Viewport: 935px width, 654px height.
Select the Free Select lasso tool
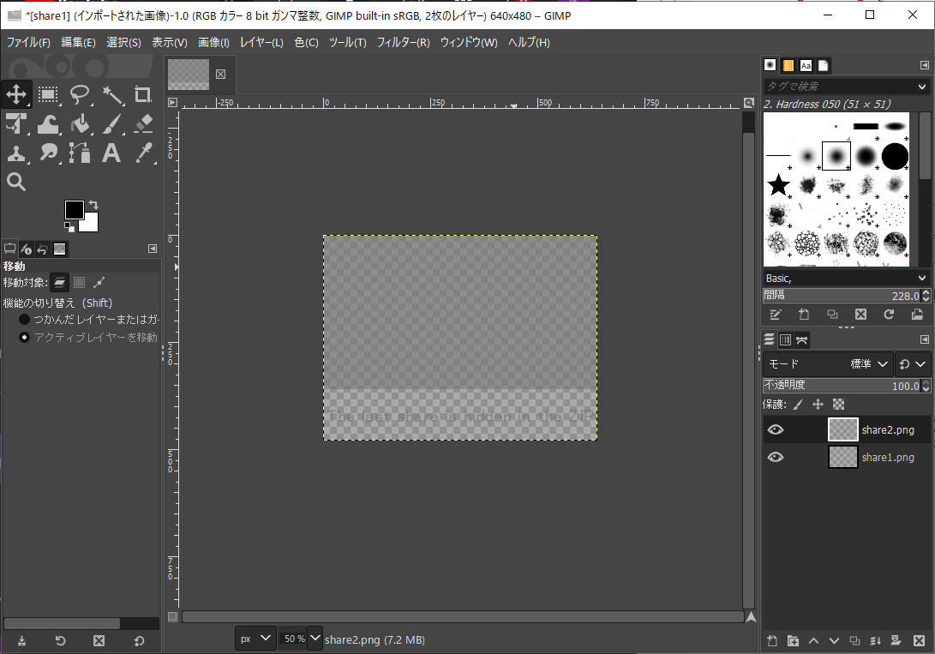(x=80, y=94)
